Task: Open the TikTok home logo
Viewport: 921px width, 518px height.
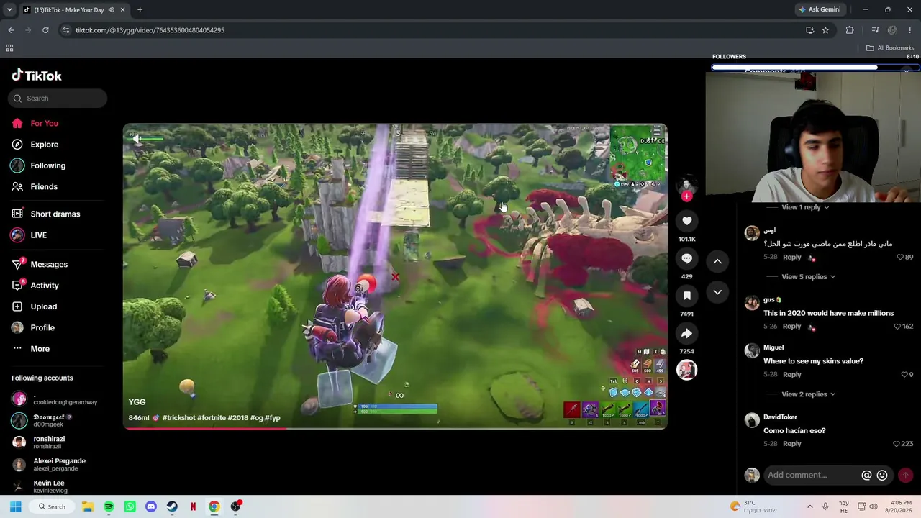Action: click(37, 76)
